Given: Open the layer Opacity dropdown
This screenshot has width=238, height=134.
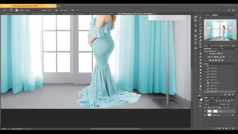Looking at the screenshot, I should pos(231,104).
